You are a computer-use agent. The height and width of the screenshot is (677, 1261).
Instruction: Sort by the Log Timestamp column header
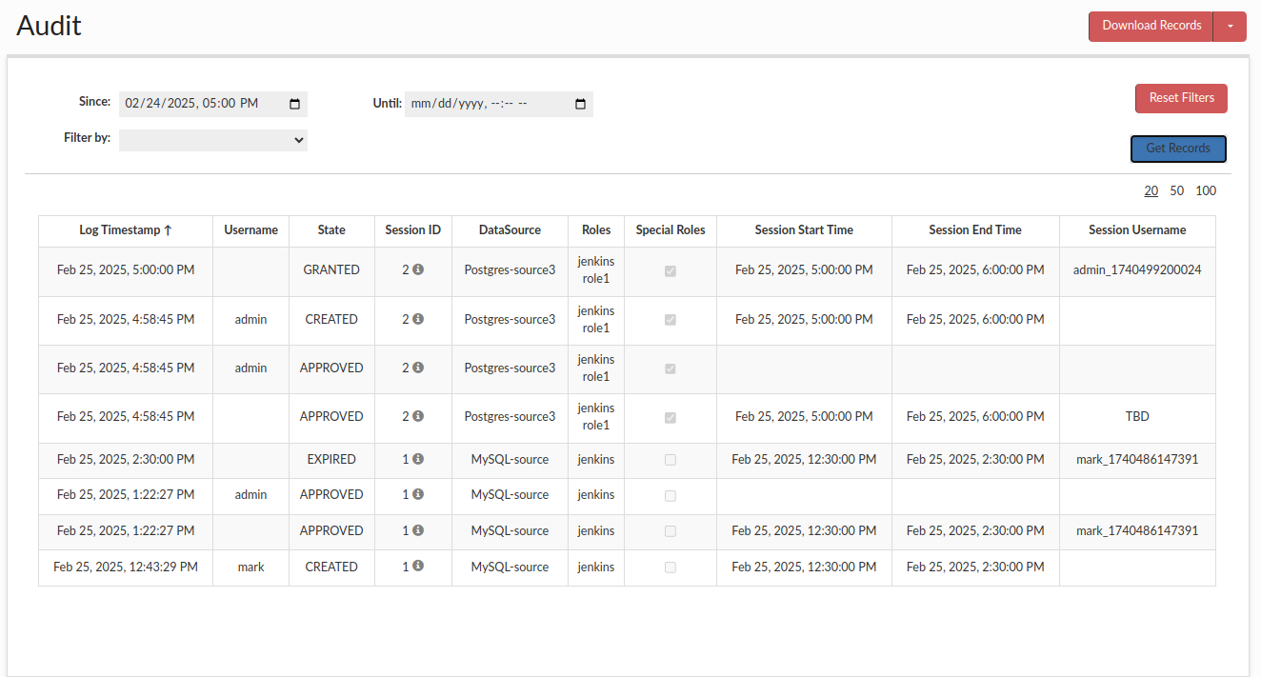(126, 229)
